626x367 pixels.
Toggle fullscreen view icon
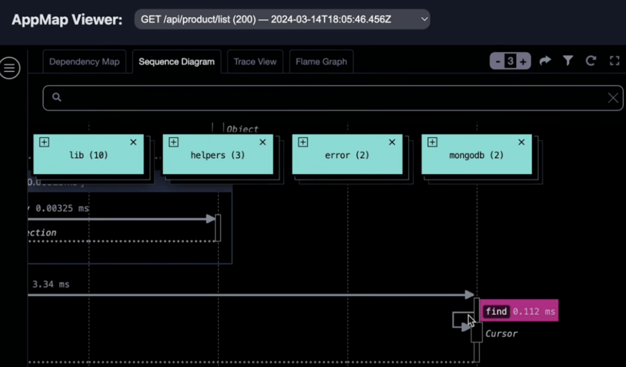coord(614,61)
